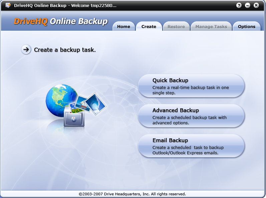Click the Drive Headquarters copyright notice
266x198 pixels.
tap(132, 194)
